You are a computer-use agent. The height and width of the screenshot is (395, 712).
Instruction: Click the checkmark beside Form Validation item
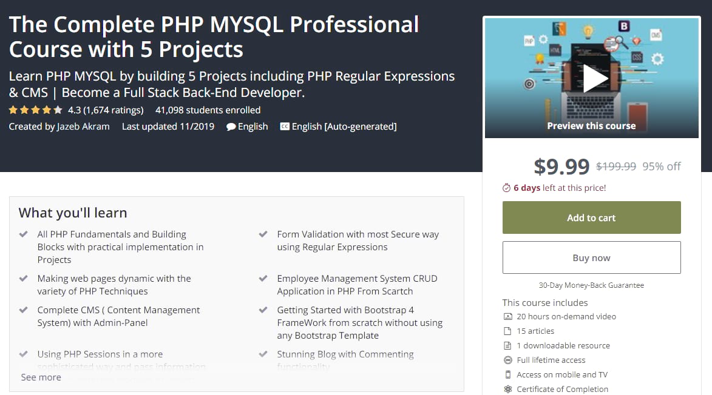(x=263, y=234)
